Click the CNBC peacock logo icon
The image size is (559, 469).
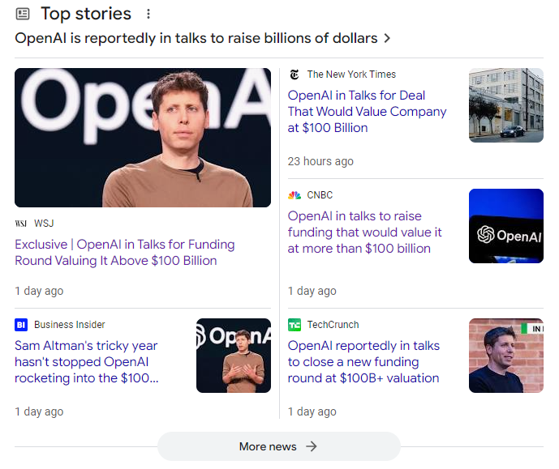point(295,195)
